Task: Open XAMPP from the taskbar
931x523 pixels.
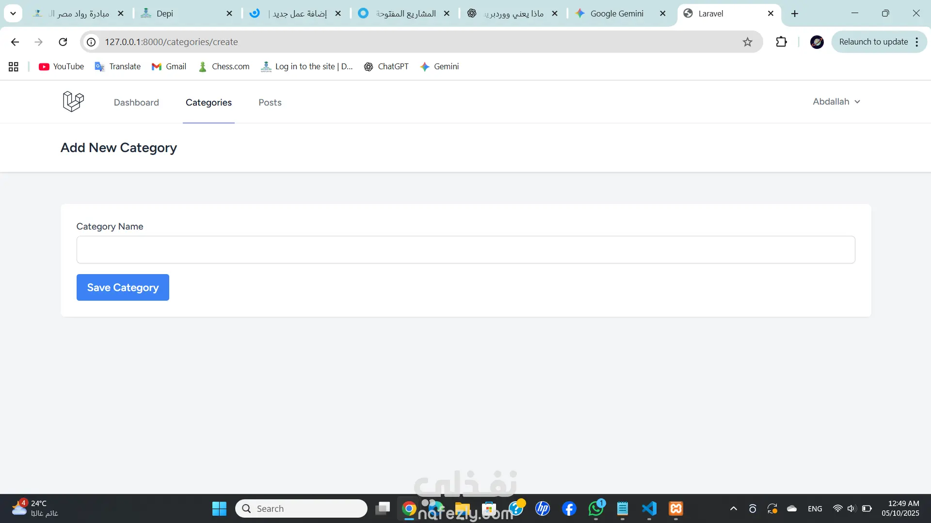Action: click(676, 508)
